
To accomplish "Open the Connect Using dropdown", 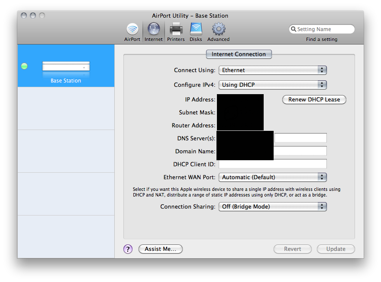I will coord(273,70).
